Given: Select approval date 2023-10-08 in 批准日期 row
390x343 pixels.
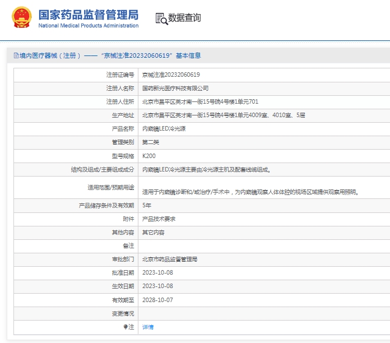Looking at the screenshot, I should (x=157, y=272).
